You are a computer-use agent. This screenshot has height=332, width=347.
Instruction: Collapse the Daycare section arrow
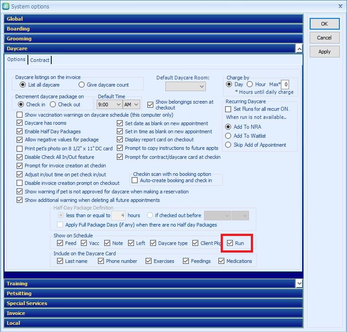pyautogui.click(x=299, y=48)
